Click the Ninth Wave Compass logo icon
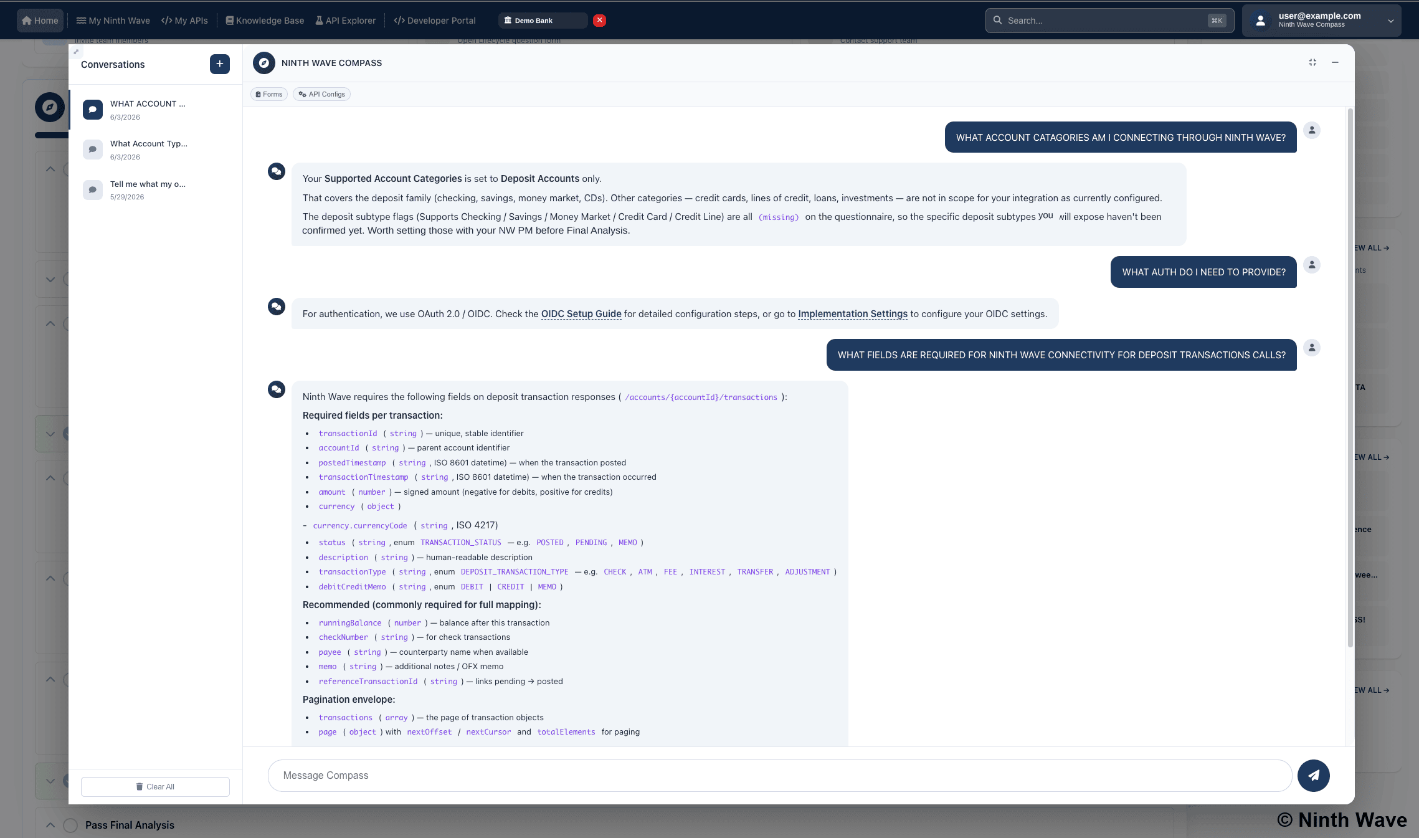The width and height of the screenshot is (1419, 838). (264, 63)
